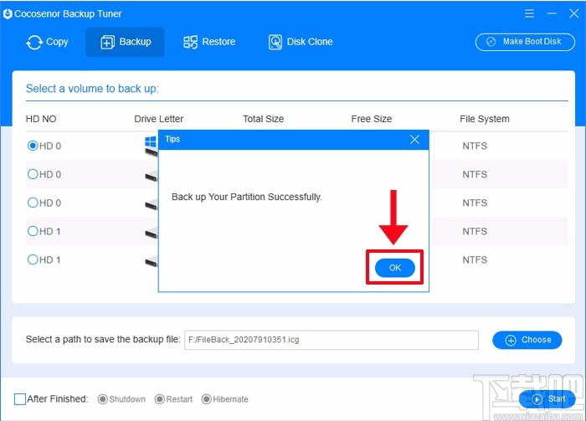Image resolution: width=586 pixels, height=421 pixels.
Task: Open the Restore tab
Action: coord(209,42)
